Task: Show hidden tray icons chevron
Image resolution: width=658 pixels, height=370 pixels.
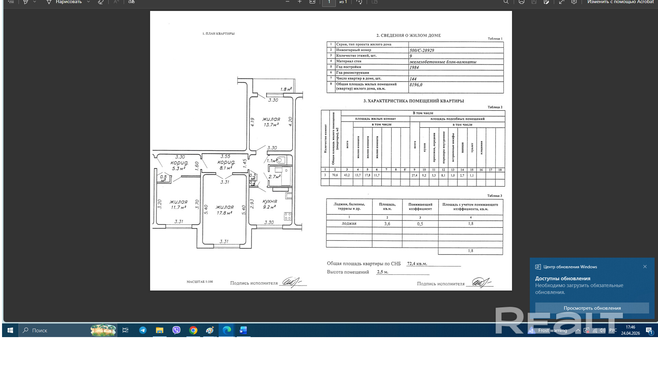Action: pos(578,331)
